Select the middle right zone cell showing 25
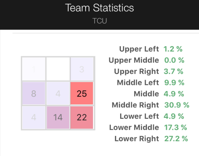The height and width of the screenshot is (156, 199). pos(82,93)
